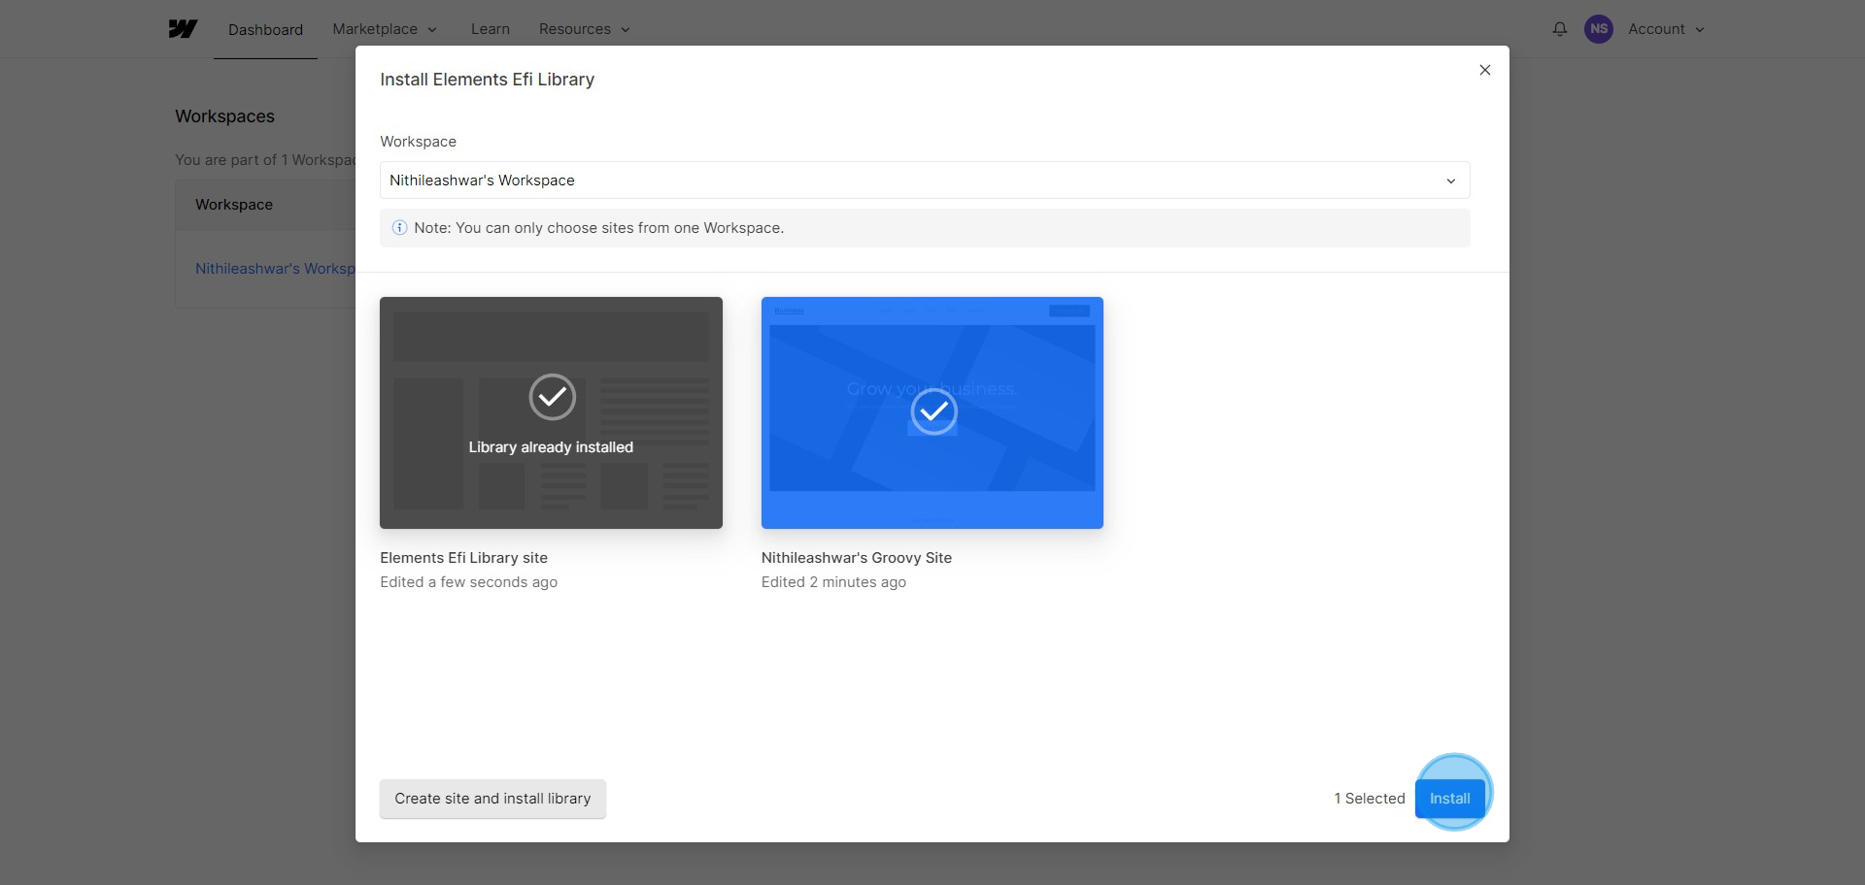Click the NS user avatar
The image size is (1865, 885).
click(x=1598, y=29)
